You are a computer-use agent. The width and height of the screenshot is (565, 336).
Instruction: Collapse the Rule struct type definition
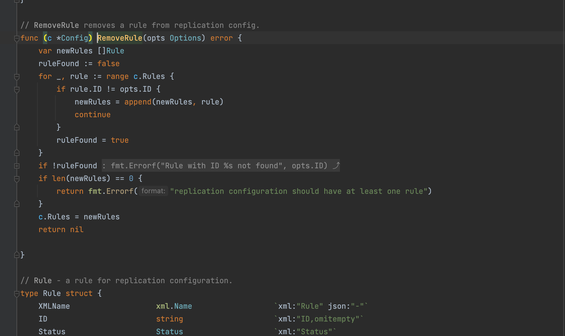point(17,294)
